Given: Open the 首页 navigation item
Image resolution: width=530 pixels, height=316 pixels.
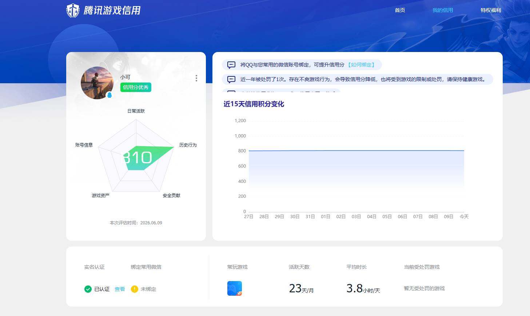Looking at the screenshot, I should pos(400,10).
